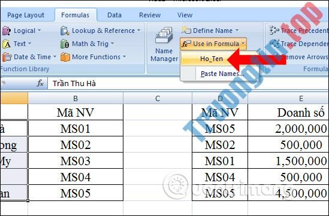Open the Review tab
Image resolution: width=329 pixels, height=216 pixels.
pyautogui.click(x=150, y=15)
